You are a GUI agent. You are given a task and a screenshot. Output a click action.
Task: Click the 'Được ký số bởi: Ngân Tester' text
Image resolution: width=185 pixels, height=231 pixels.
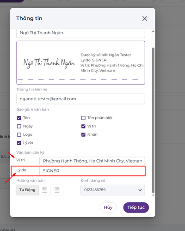click(106, 55)
